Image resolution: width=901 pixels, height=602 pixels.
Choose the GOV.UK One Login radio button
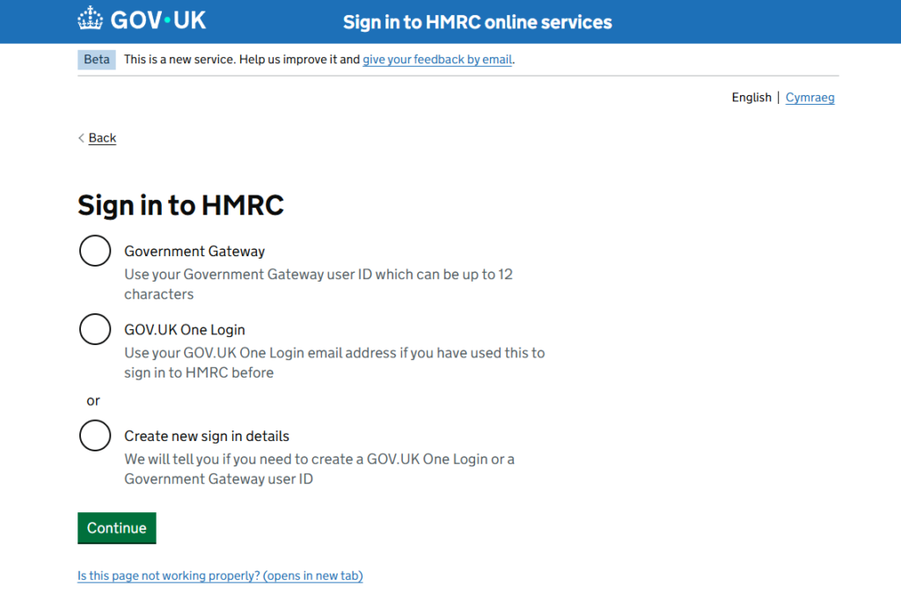[95, 329]
